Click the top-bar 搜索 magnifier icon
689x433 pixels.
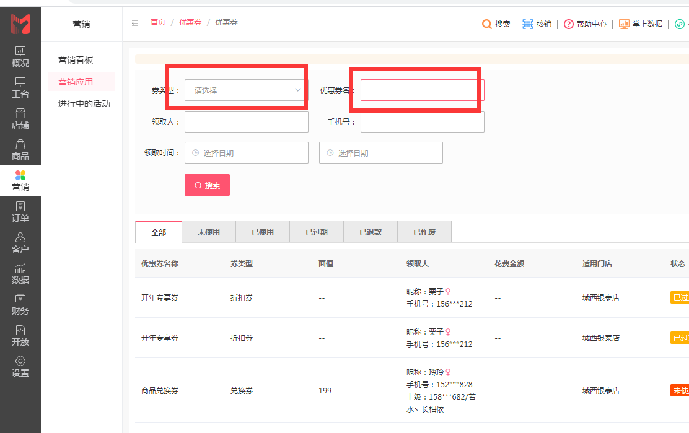click(x=486, y=24)
